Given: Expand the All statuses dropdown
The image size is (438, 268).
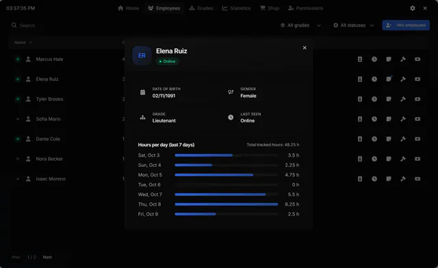Looking at the screenshot, I should (353, 25).
